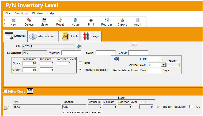Image resolution: width=203 pixels, height=116 pixels.
Task: Switch to the Usage tab
Action: [91, 36]
